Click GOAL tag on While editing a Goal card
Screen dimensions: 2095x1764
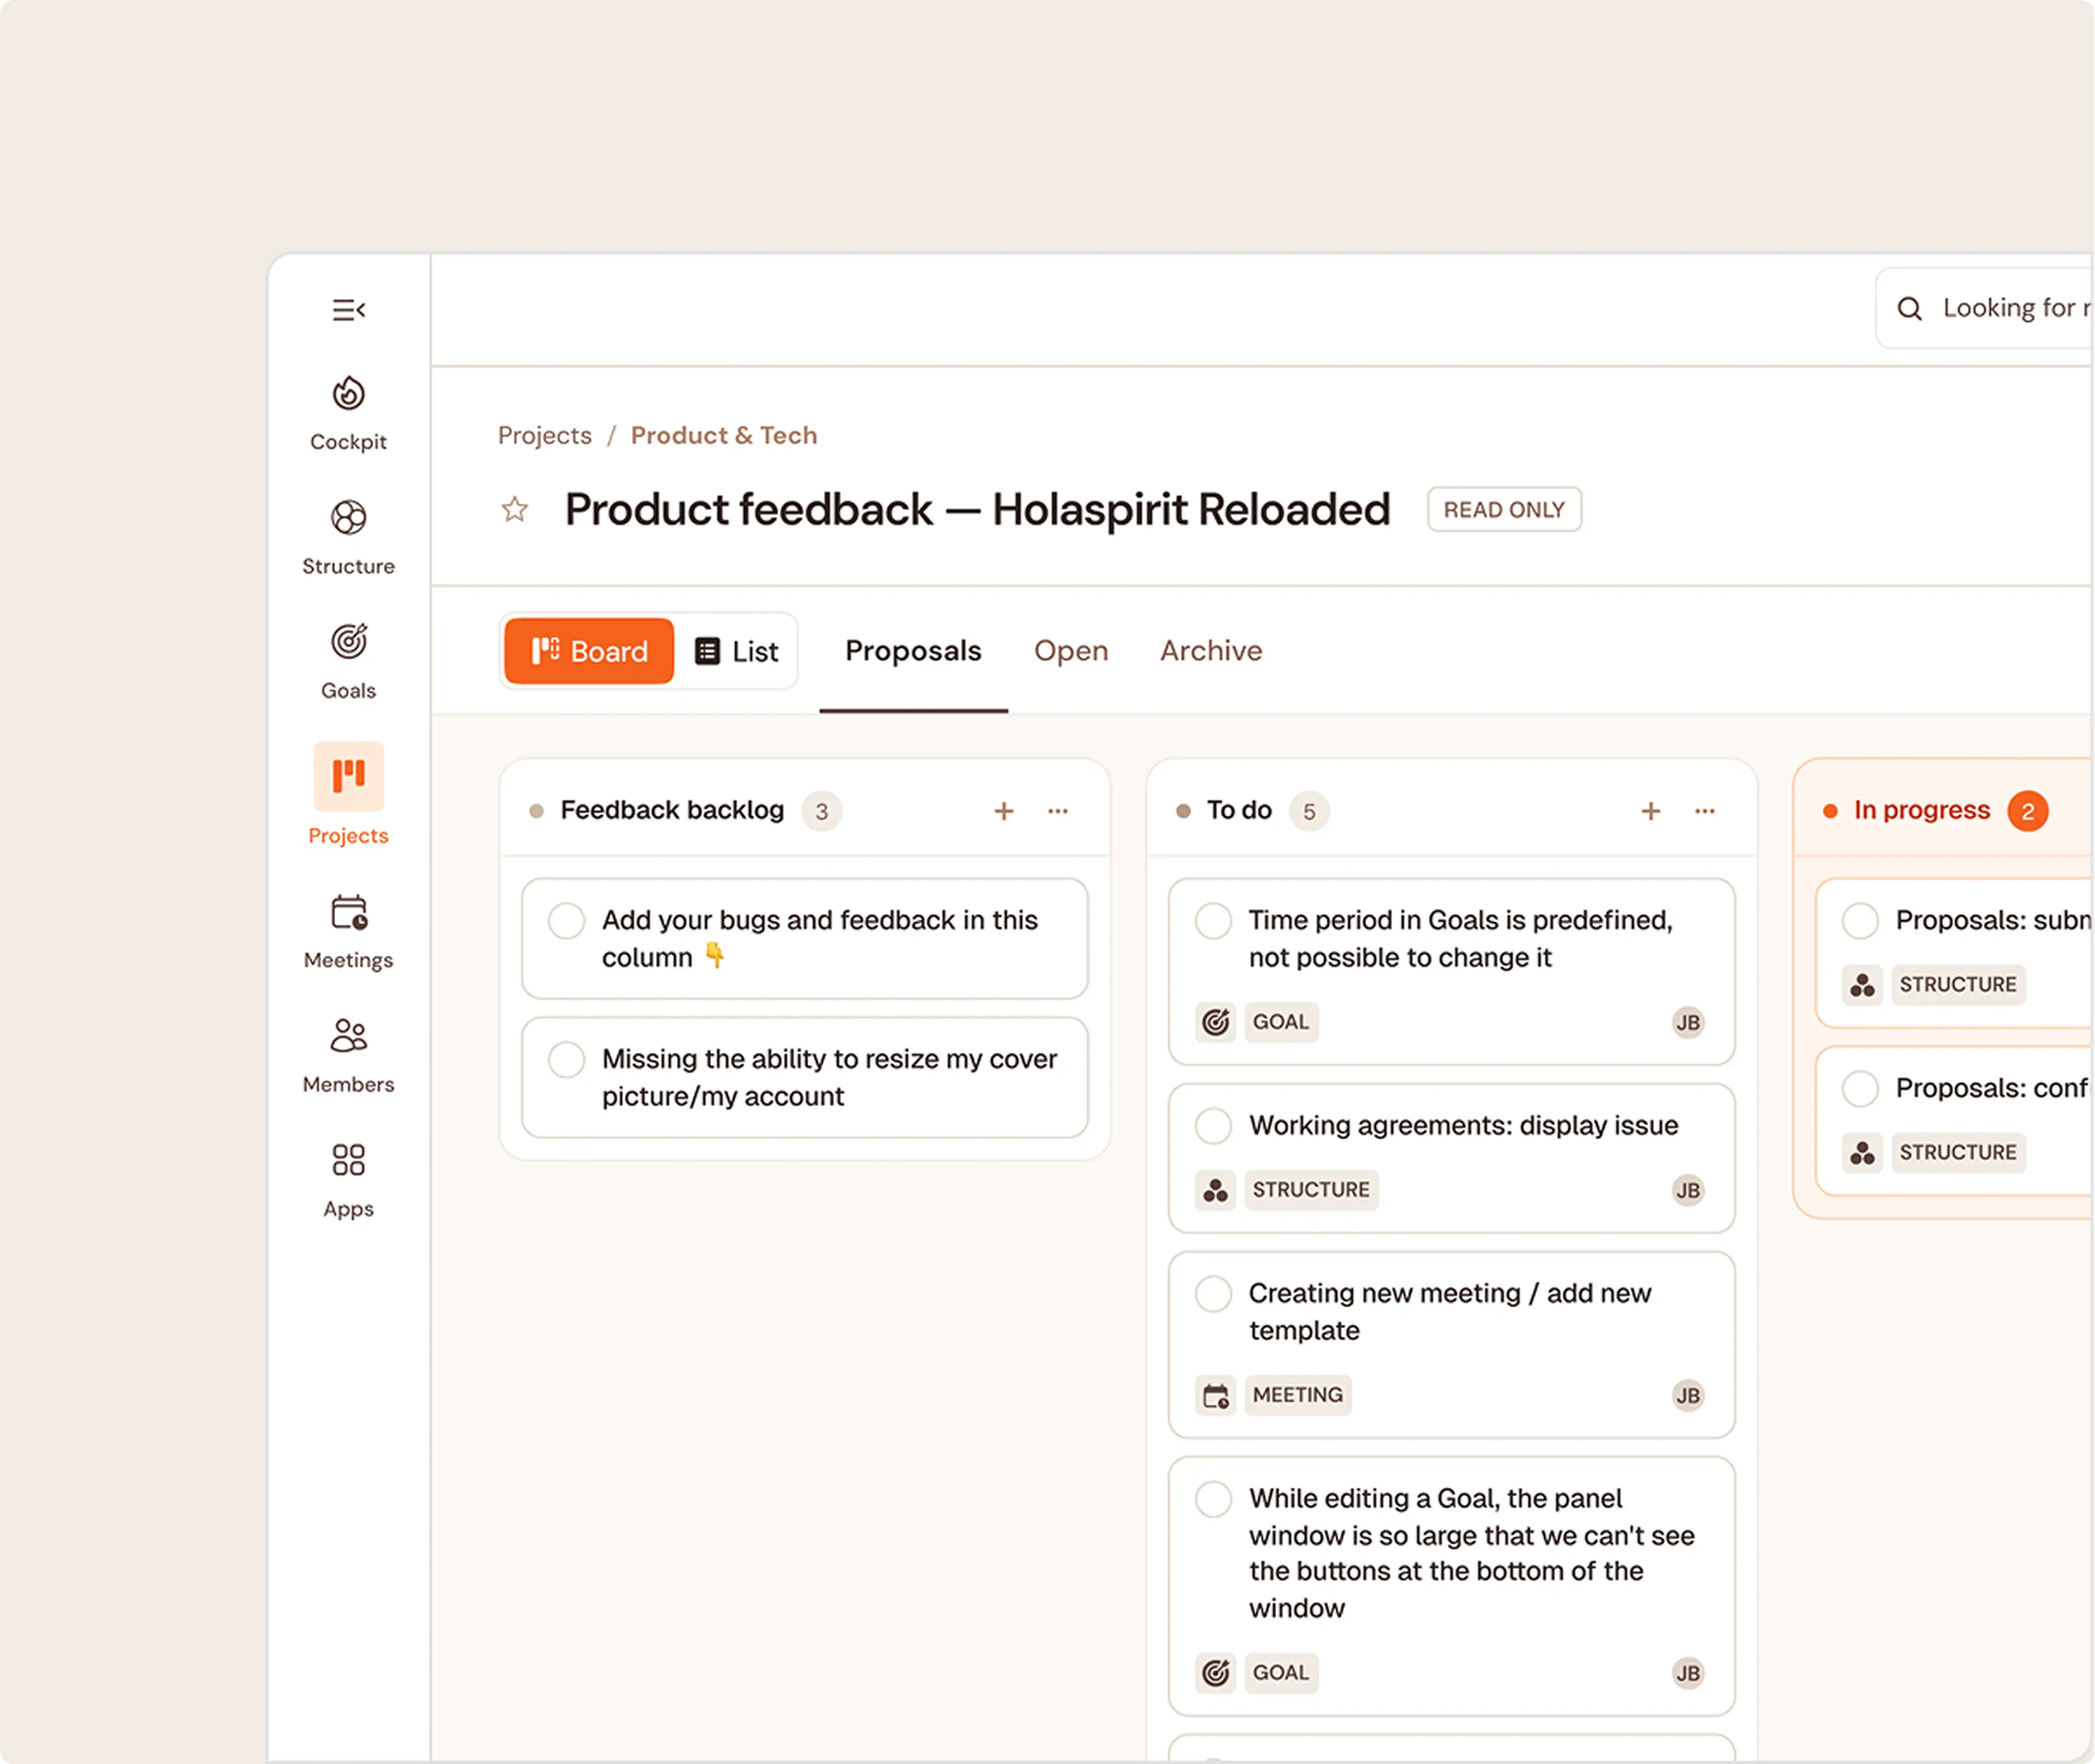(1281, 1673)
